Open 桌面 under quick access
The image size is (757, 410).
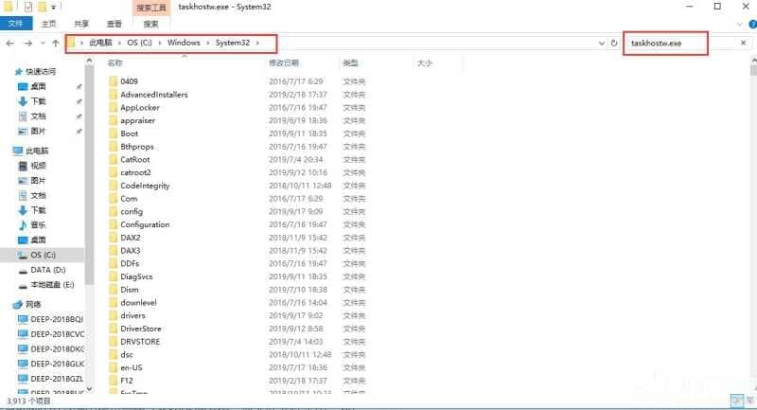[38, 86]
